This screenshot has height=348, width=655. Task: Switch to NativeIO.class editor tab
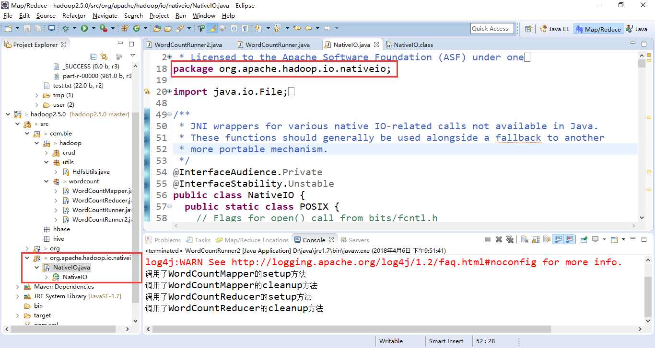click(x=409, y=45)
